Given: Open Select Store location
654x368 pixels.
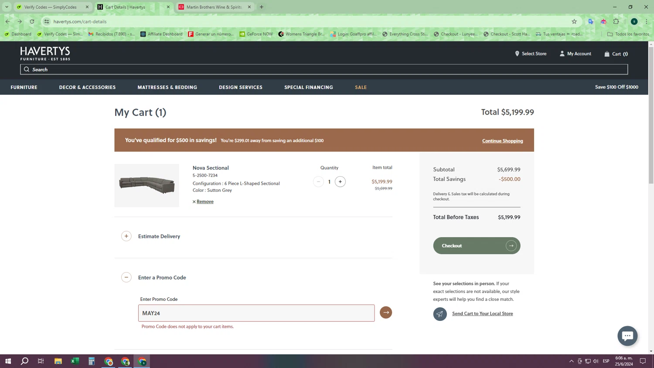Looking at the screenshot, I should tap(531, 54).
